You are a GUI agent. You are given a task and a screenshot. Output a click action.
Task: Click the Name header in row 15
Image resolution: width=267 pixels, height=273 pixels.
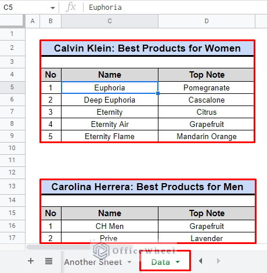tap(110, 213)
